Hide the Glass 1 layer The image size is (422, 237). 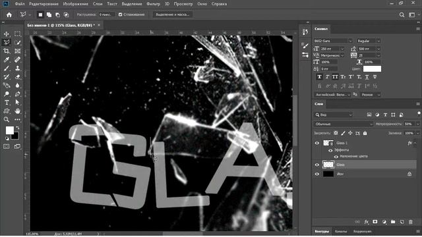click(316, 144)
